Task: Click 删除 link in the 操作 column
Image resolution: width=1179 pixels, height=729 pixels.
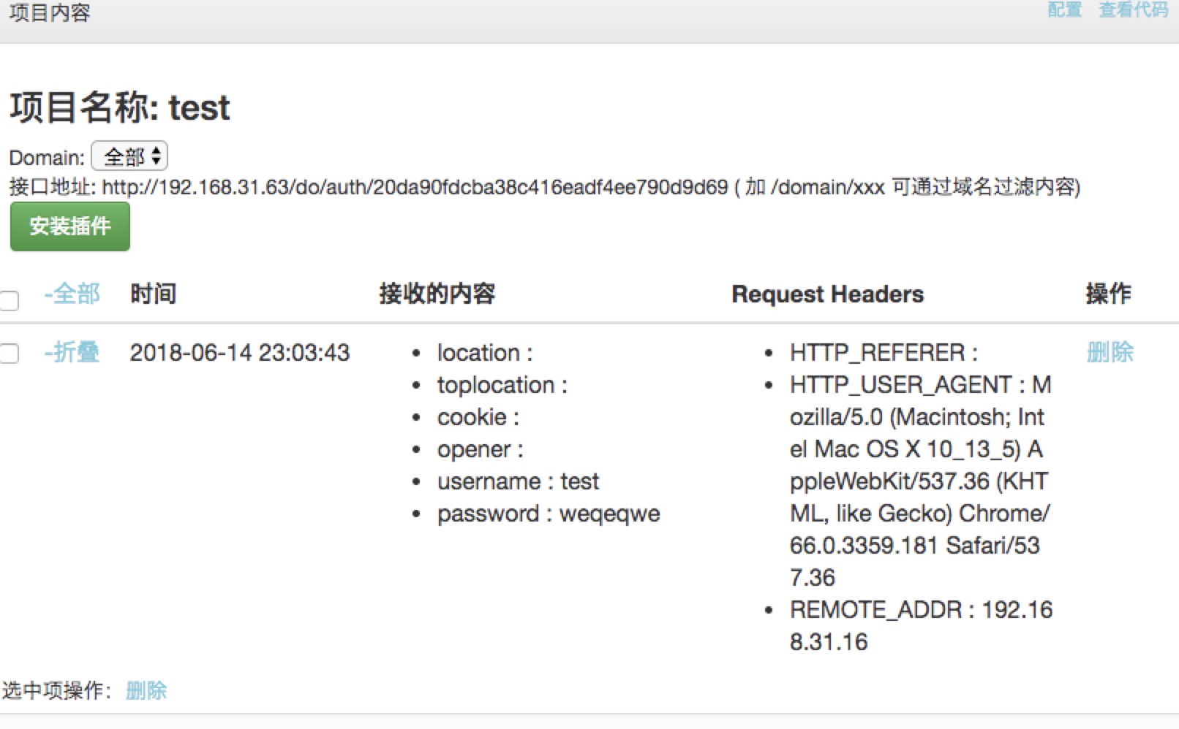Action: (1110, 352)
